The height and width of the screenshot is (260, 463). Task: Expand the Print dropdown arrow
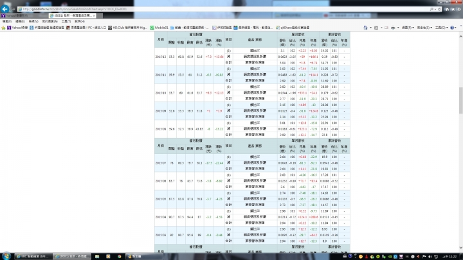398,28
